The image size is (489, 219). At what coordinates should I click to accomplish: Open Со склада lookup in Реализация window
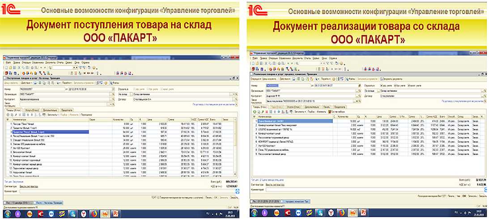[485, 91]
